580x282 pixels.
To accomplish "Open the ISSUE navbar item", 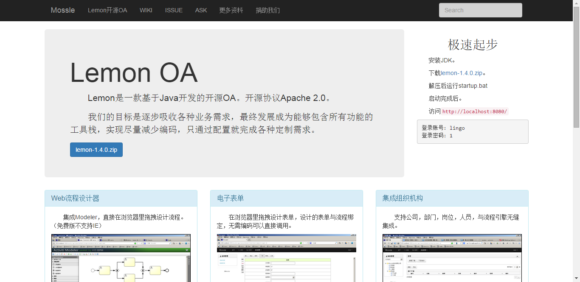I will (174, 10).
